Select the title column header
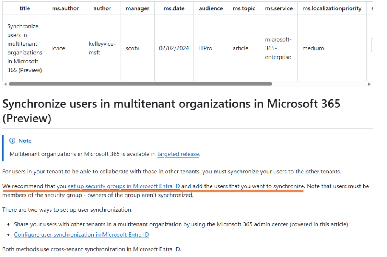The image size is (387, 257). tap(25, 8)
